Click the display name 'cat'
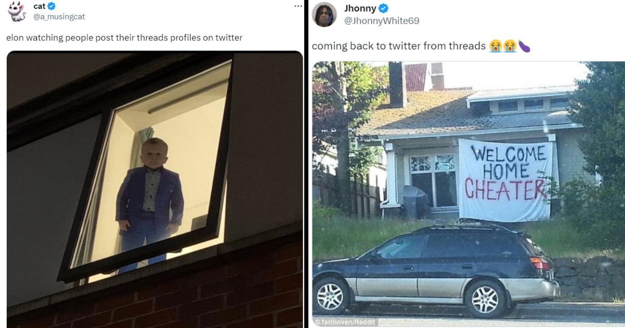Viewport: 625px width, 328px height. click(x=40, y=6)
